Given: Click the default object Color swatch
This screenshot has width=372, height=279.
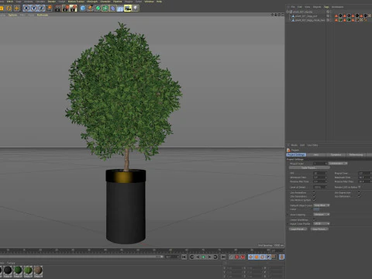Looking at the screenshot, I should (316, 209).
